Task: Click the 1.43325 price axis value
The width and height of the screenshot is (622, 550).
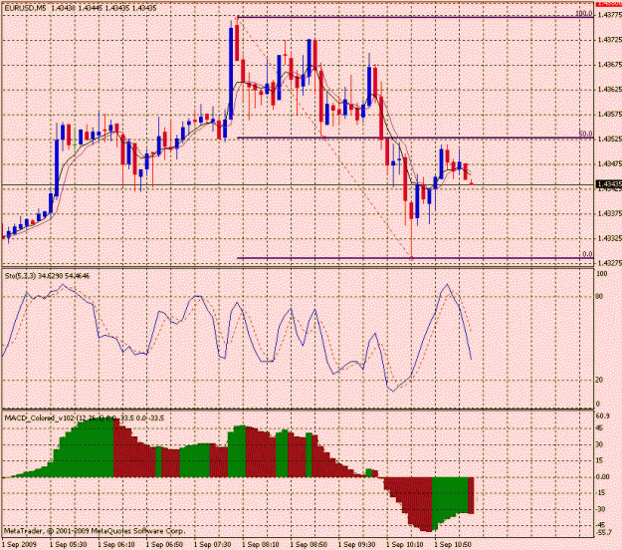Action: (x=609, y=238)
